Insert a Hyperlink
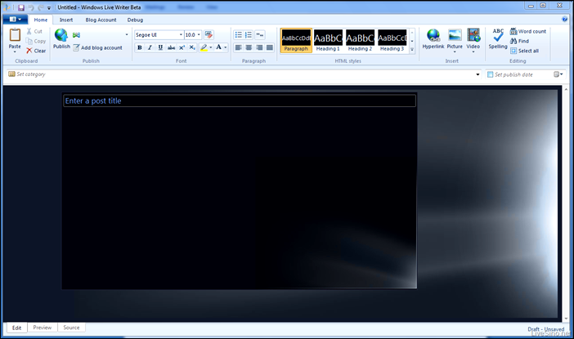574x339 pixels. click(433, 37)
